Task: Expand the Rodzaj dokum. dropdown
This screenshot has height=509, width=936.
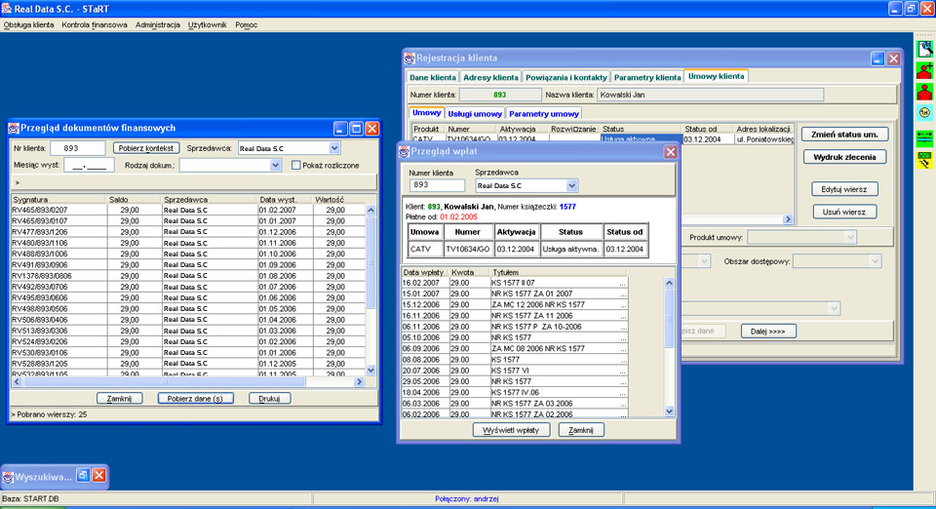Action: (x=277, y=166)
